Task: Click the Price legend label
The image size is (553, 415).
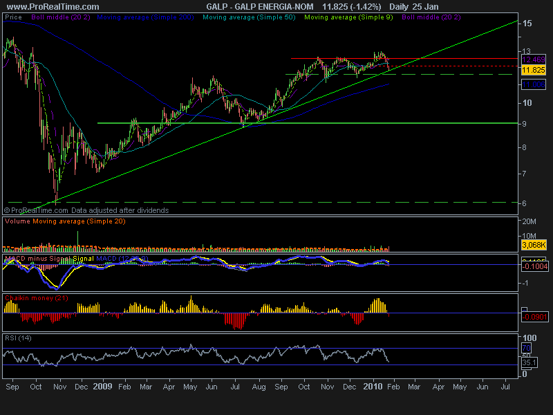Action: click(13, 17)
